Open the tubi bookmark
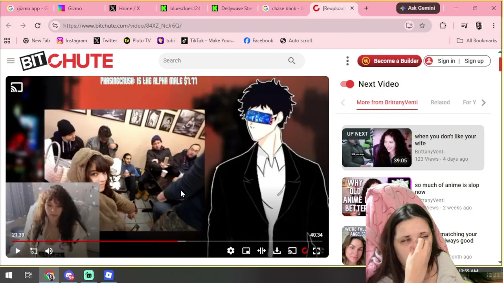 pyautogui.click(x=166, y=40)
